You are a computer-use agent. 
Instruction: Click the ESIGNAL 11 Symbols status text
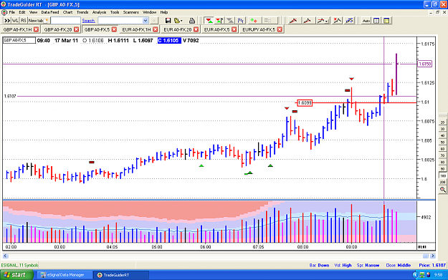[19, 265]
